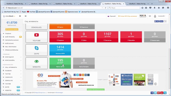
Task: Click Firefox bookmark star icon
Action: pyautogui.click(x=142, y=8)
